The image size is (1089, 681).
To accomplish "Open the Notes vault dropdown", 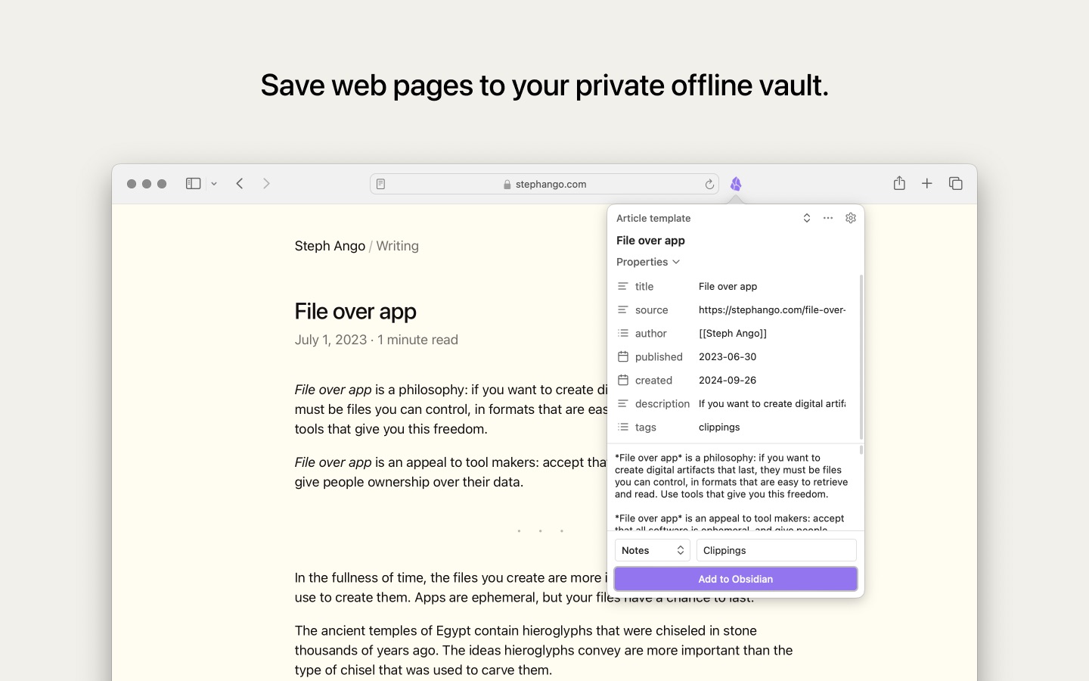I will point(653,550).
